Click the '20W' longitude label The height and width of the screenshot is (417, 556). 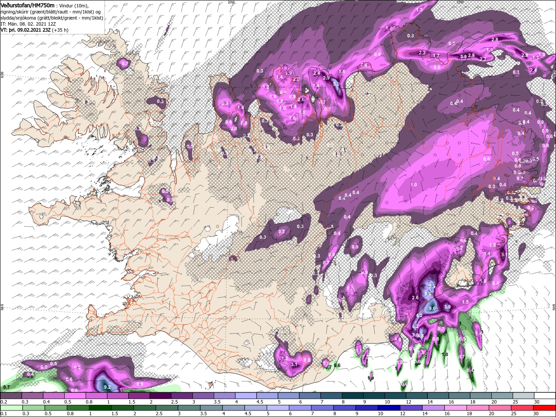pos(231,2)
